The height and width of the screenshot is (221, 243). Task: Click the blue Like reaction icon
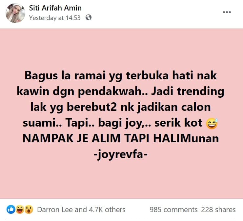click(11, 210)
